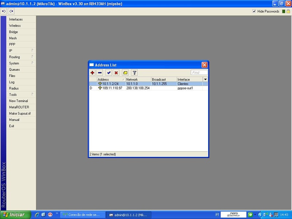Viewport: 292px width, 219px height.
Task: Open the MetaROUTER menu item
Action: tap(21, 107)
